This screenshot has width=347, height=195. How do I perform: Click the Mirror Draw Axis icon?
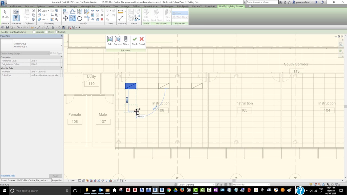(86, 12)
